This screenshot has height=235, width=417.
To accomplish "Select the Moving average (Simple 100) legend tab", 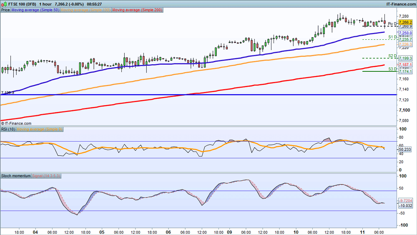I will point(85,10).
